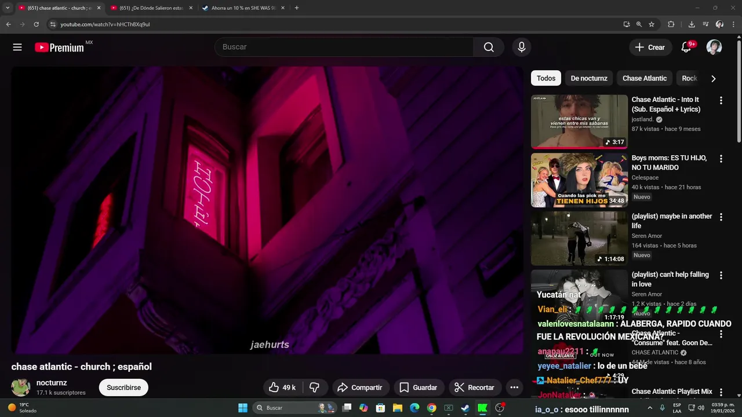Screen dimensions: 742x417
Task: Dislike the video with thumbs down
Action: coord(315,387)
